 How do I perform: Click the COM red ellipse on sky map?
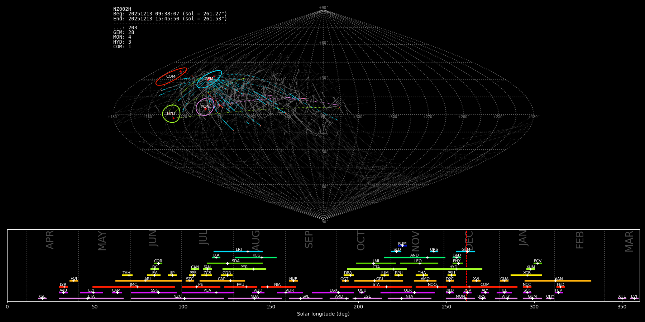[x=171, y=77]
